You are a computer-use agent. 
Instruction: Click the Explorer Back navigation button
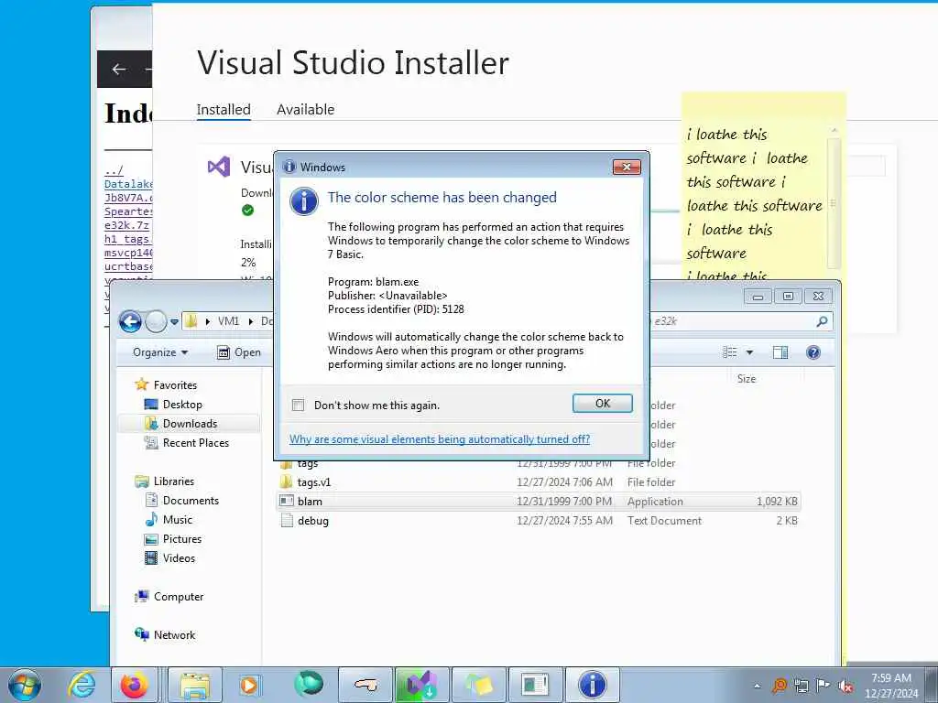pyautogui.click(x=130, y=321)
